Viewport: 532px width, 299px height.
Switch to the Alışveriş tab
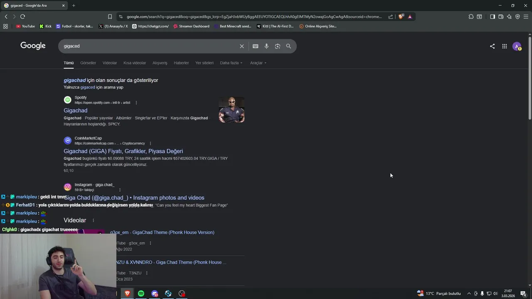pyautogui.click(x=160, y=63)
